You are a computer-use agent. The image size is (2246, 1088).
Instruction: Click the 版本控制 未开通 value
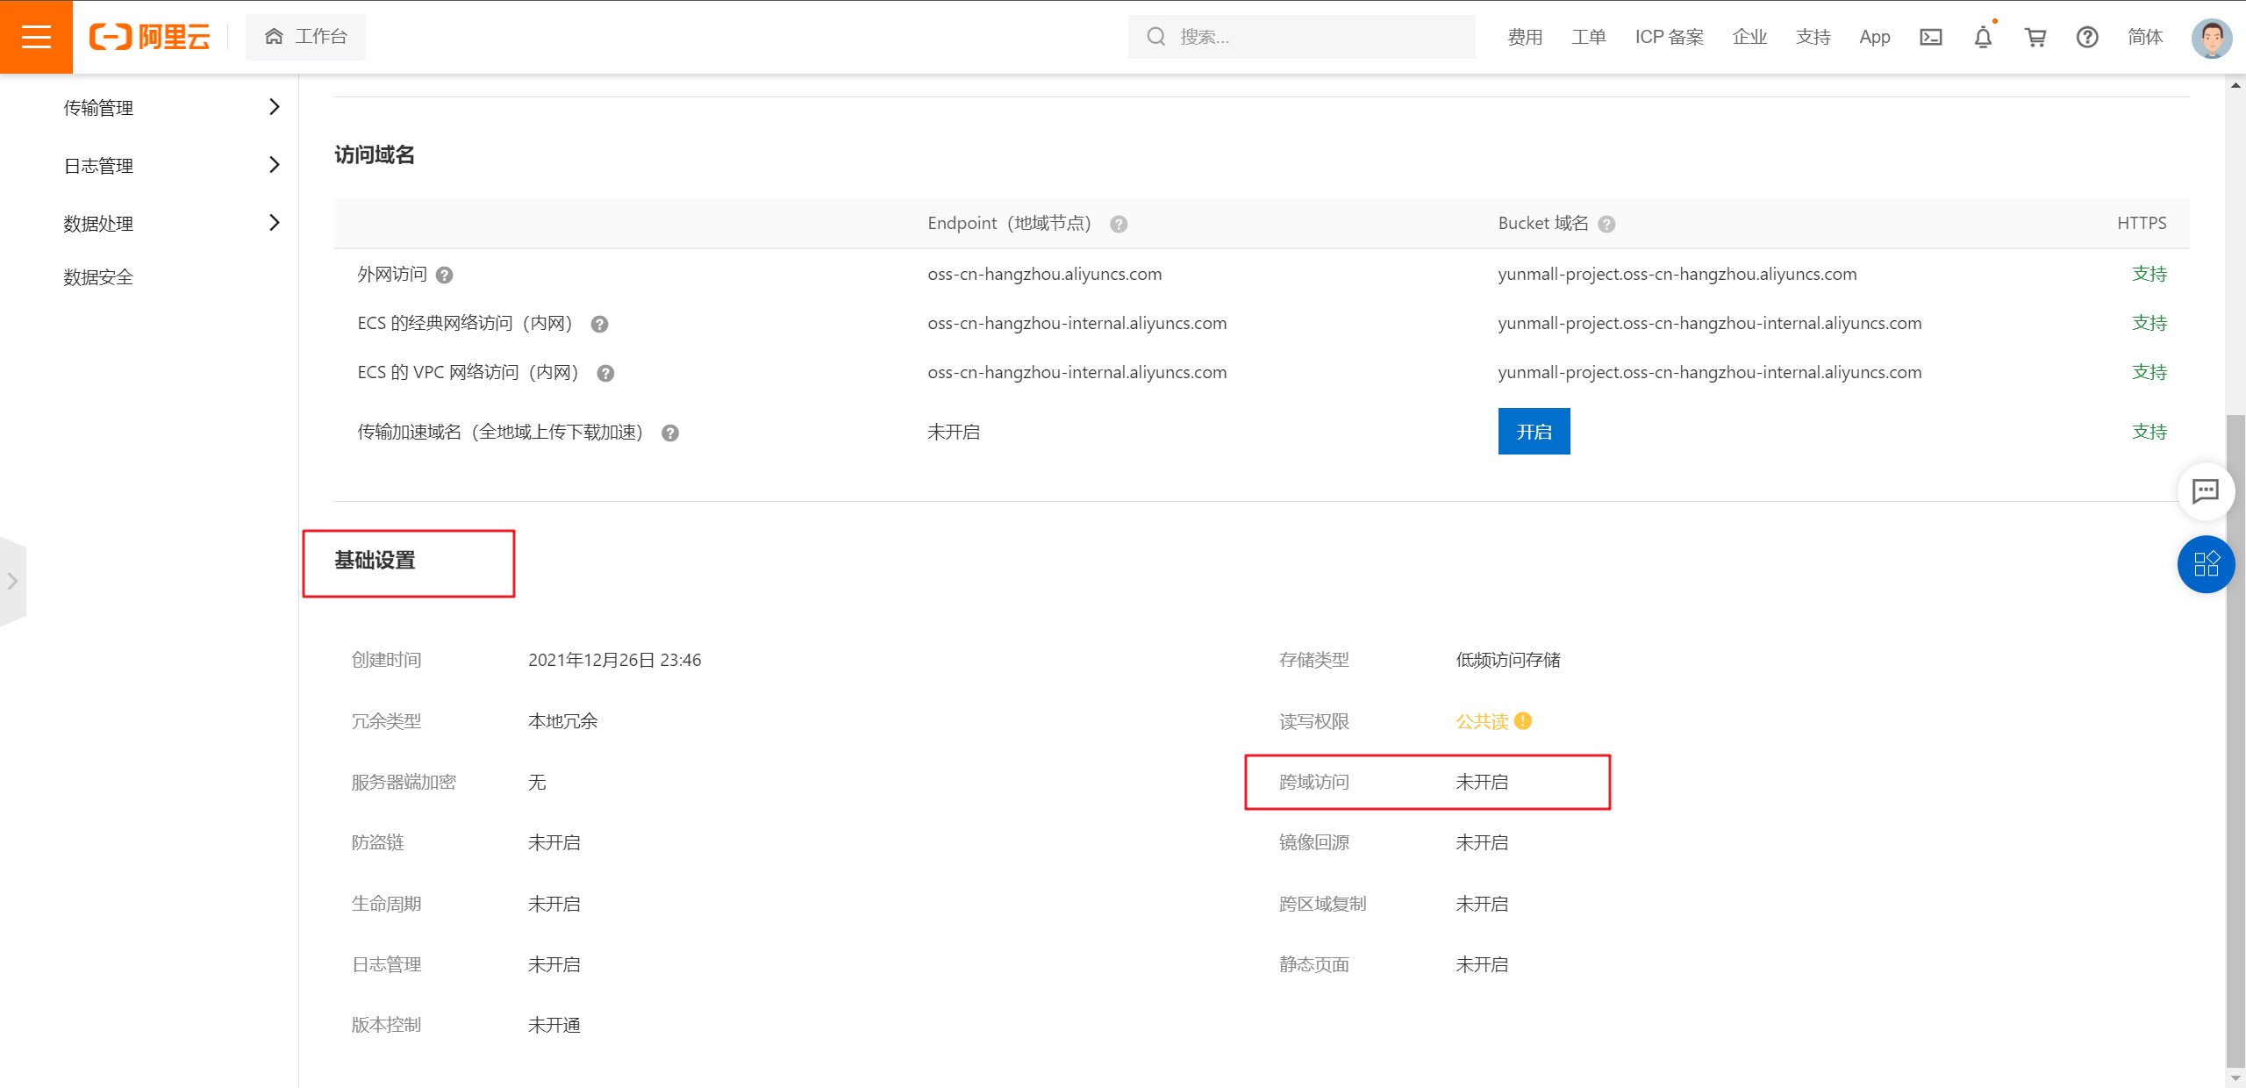pyautogui.click(x=554, y=1025)
